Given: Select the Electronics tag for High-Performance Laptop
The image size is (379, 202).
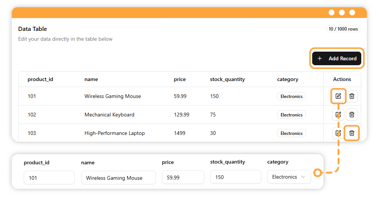Looking at the screenshot, I should (x=291, y=133).
